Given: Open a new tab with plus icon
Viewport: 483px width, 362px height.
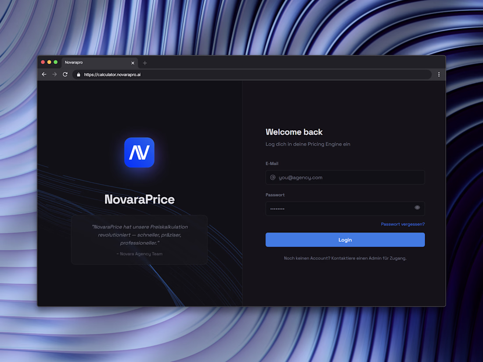Looking at the screenshot, I should coord(145,63).
